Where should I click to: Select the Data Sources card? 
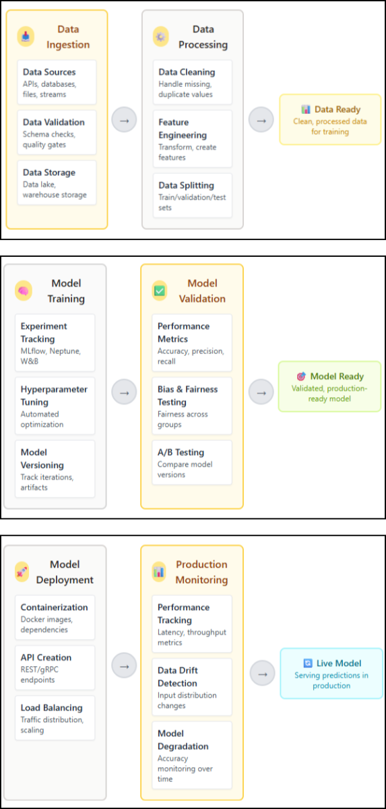tap(57, 82)
